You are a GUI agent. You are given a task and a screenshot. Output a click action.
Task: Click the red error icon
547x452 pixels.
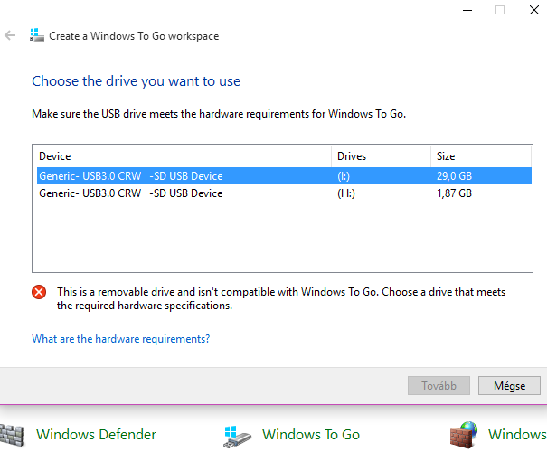pos(39,292)
